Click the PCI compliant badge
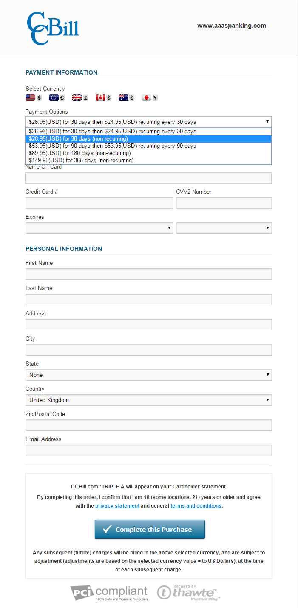Image resolution: width=298 pixels, height=608 pixels. point(109,592)
